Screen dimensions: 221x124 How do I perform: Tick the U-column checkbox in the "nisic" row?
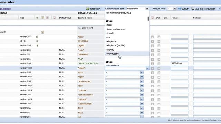coord(152,50)
